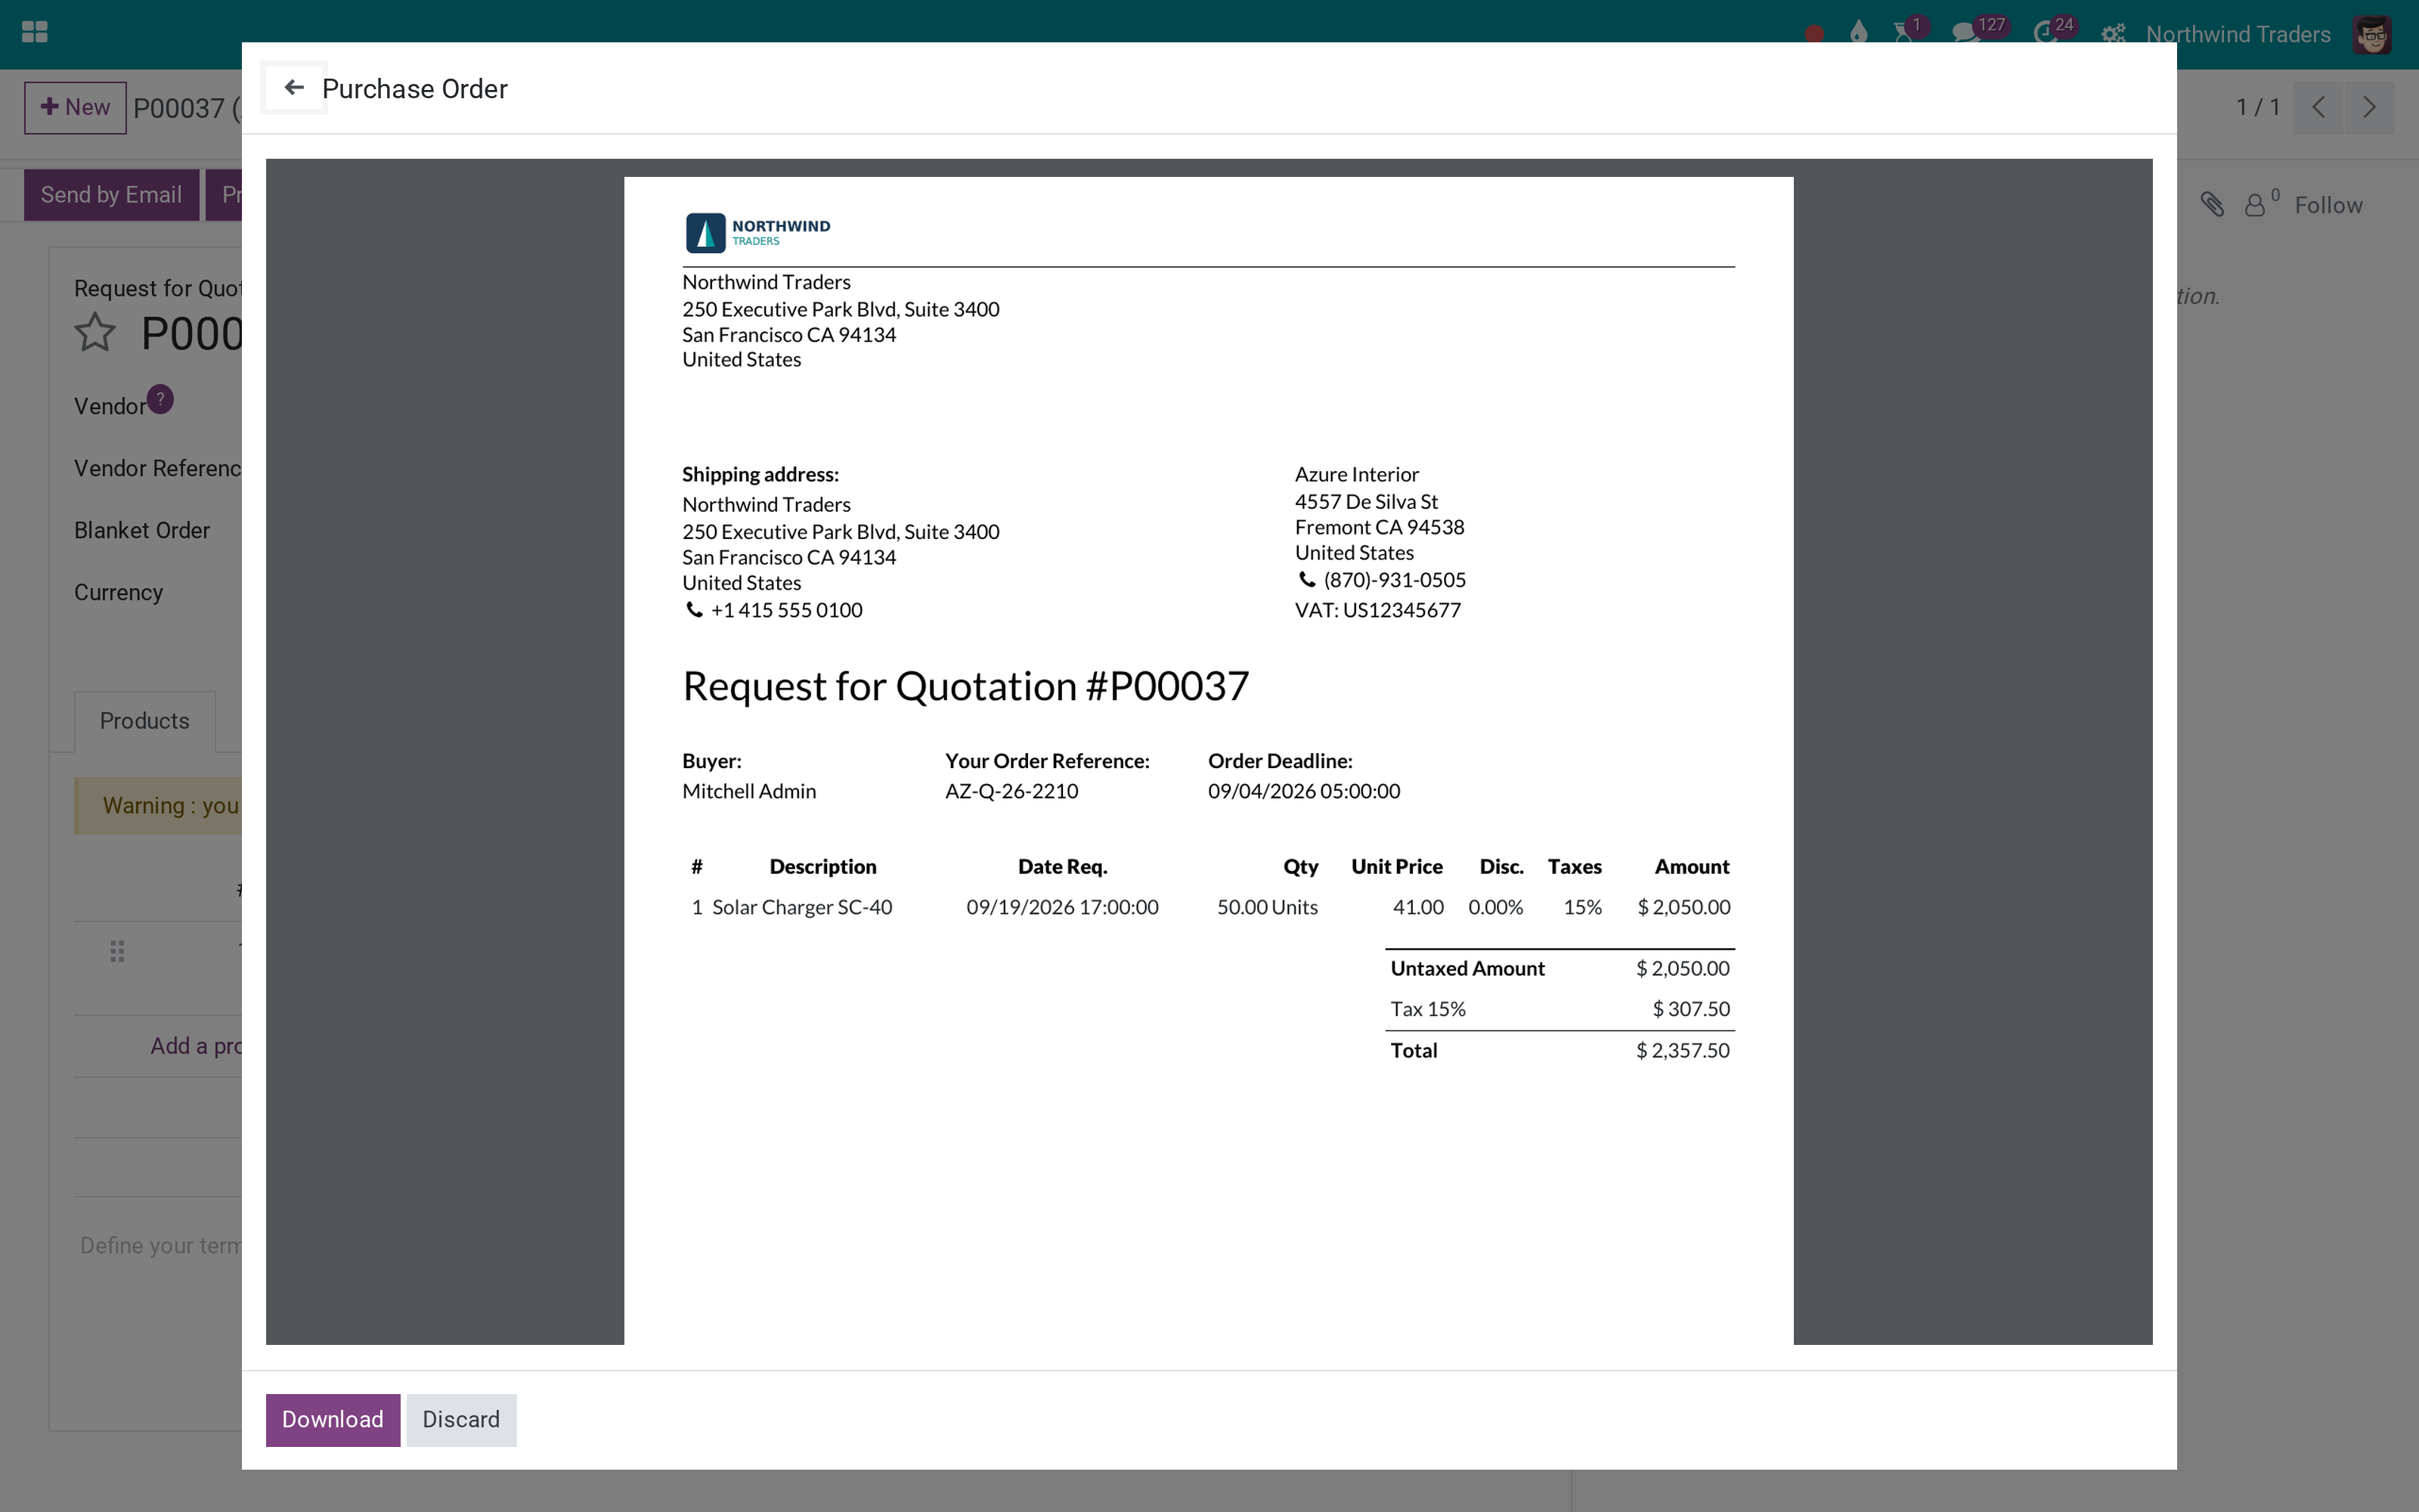
Task: Click the Request for Quotation #P00037 heading
Action: pos(965,686)
